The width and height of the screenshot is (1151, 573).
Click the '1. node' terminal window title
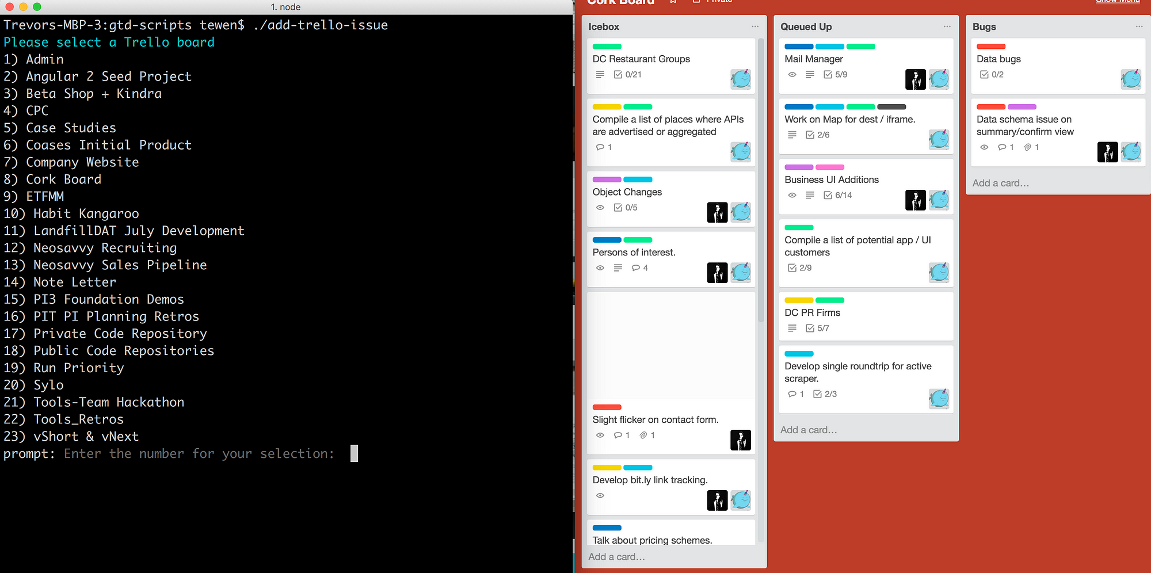click(285, 7)
